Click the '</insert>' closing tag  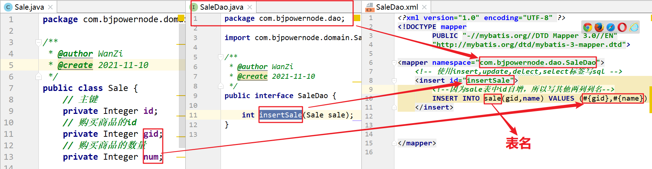click(x=434, y=107)
